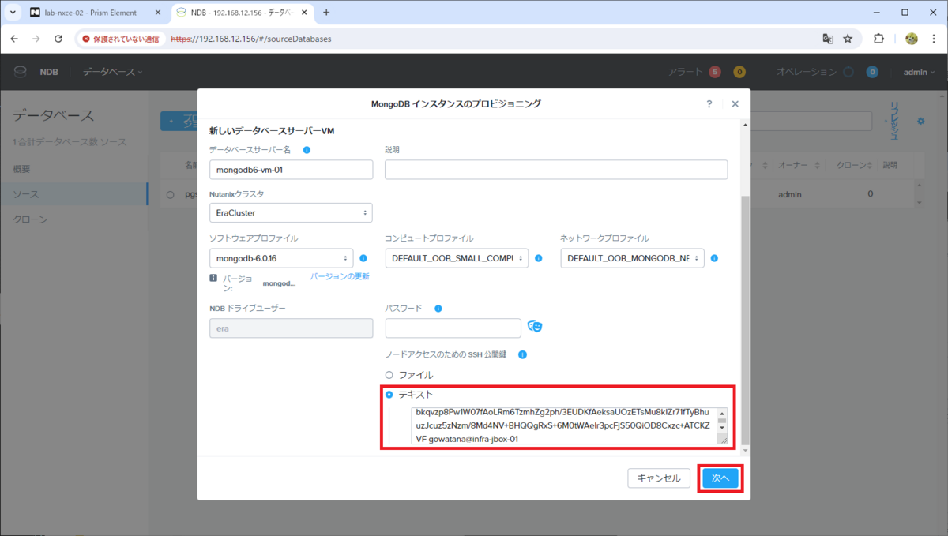Show info icon next to network profile

click(x=714, y=258)
